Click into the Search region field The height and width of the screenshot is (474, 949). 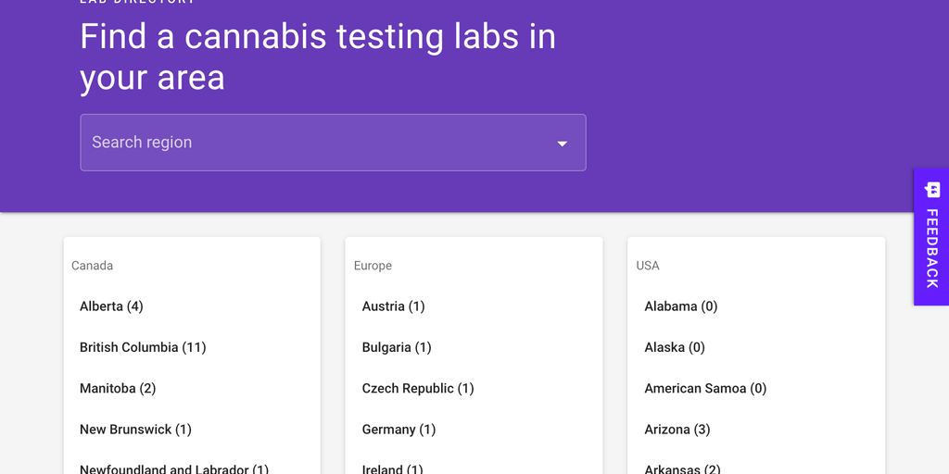pos(315,143)
